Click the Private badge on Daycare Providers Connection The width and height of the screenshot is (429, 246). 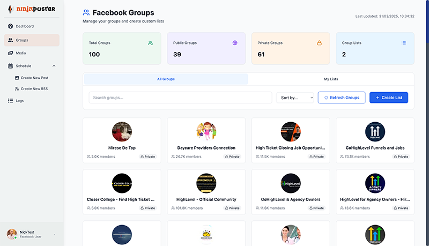coord(232,156)
